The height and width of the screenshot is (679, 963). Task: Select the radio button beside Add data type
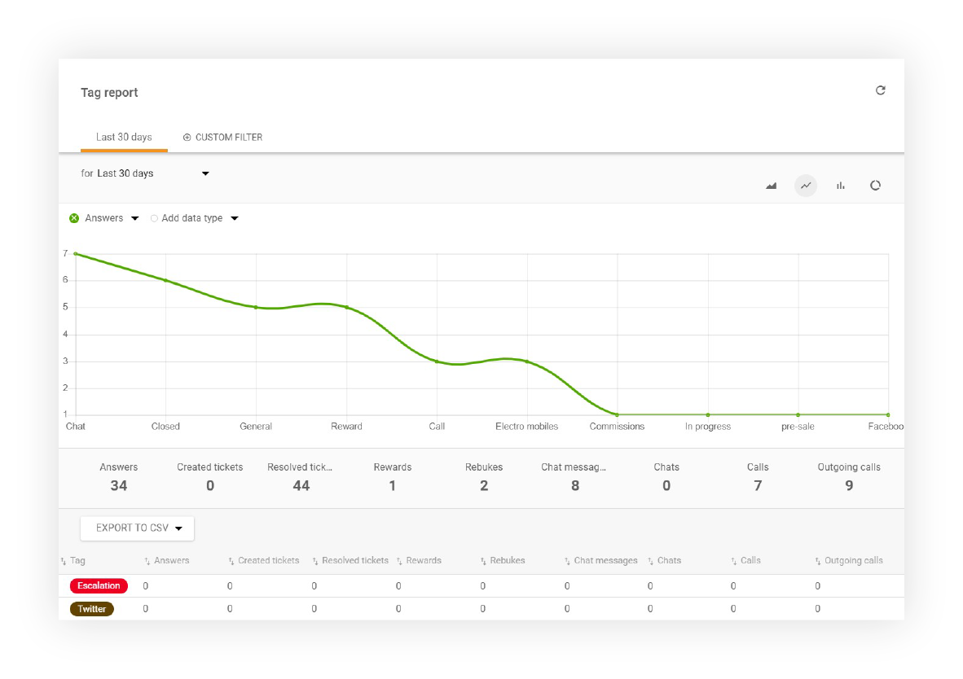click(x=154, y=218)
